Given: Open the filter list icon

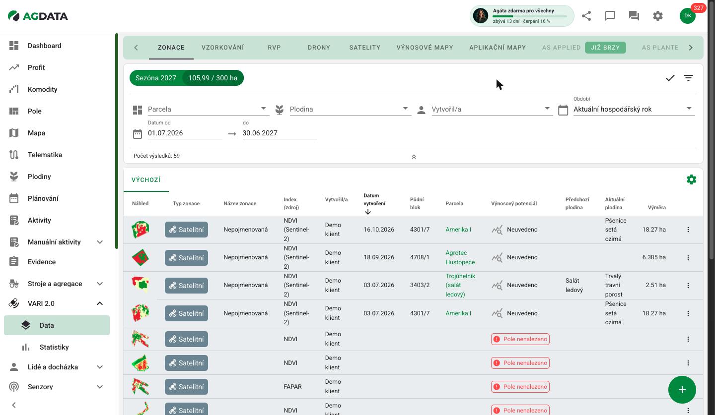Looking at the screenshot, I should tap(688, 78).
